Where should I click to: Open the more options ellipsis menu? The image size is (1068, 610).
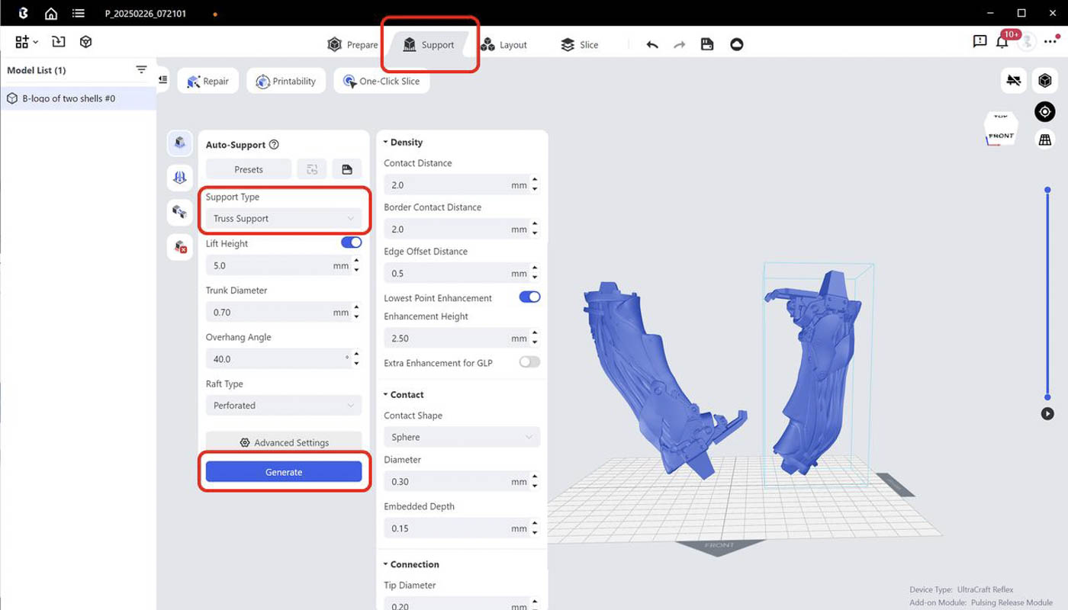point(1051,41)
